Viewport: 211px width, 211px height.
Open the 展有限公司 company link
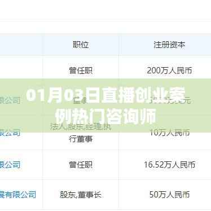coord(18,195)
